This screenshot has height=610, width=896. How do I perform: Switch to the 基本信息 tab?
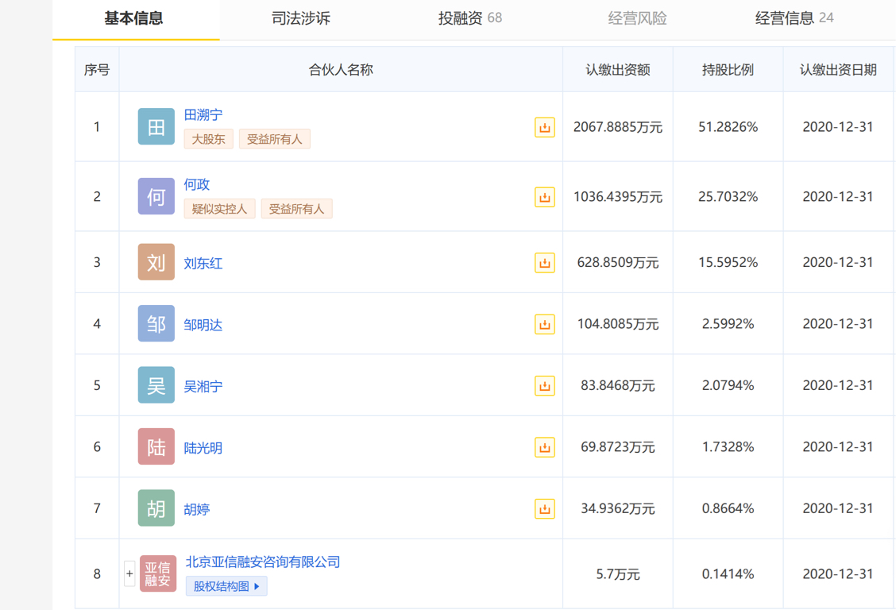point(133,18)
